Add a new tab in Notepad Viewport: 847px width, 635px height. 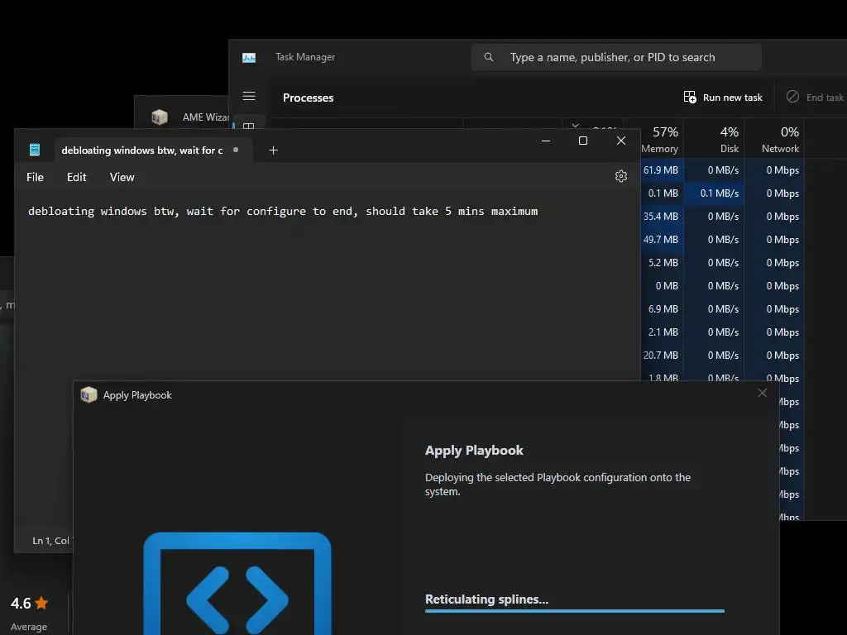click(273, 150)
